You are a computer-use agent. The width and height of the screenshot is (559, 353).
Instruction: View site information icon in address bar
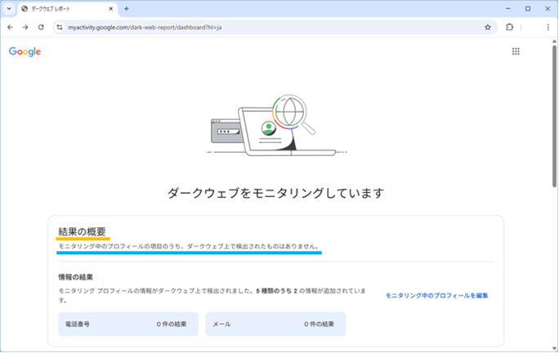tap(60, 27)
